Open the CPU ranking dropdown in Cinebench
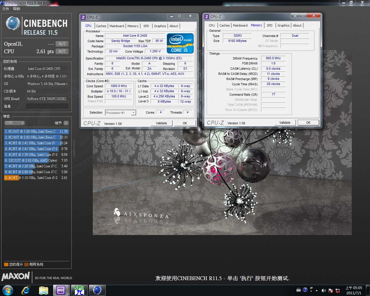This screenshot has height=296, width=370. point(14,123)
